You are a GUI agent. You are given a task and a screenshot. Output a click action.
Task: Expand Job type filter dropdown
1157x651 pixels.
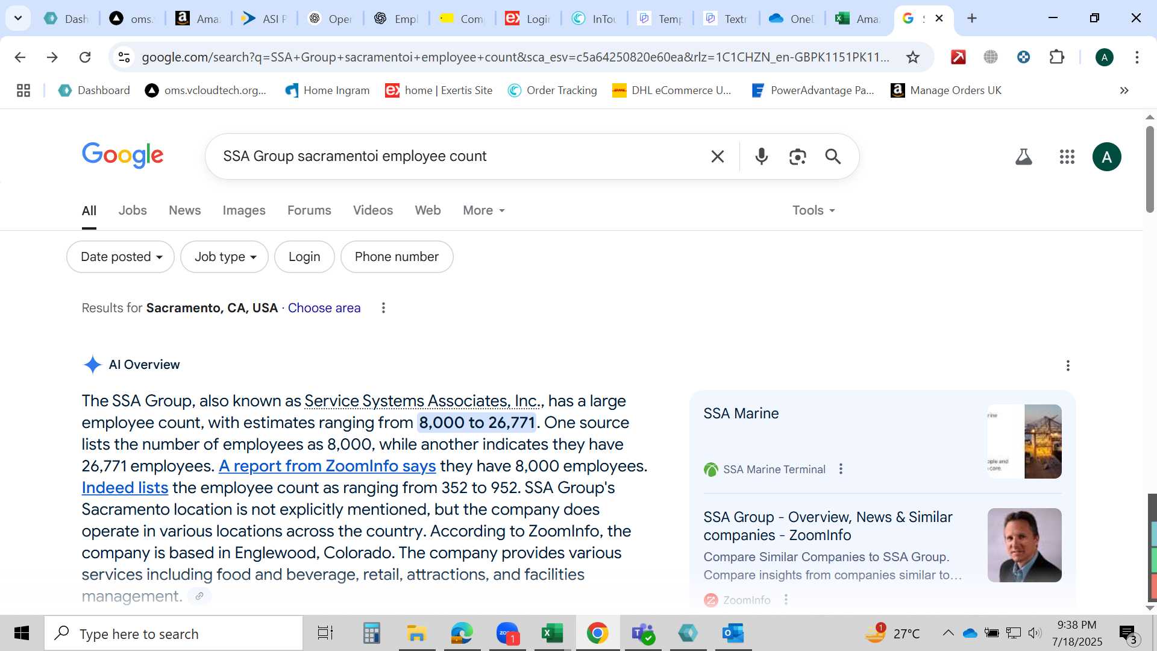tap(224, 257)
